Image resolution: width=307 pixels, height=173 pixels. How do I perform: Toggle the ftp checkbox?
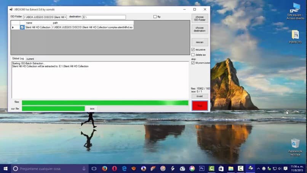(155, 17)
